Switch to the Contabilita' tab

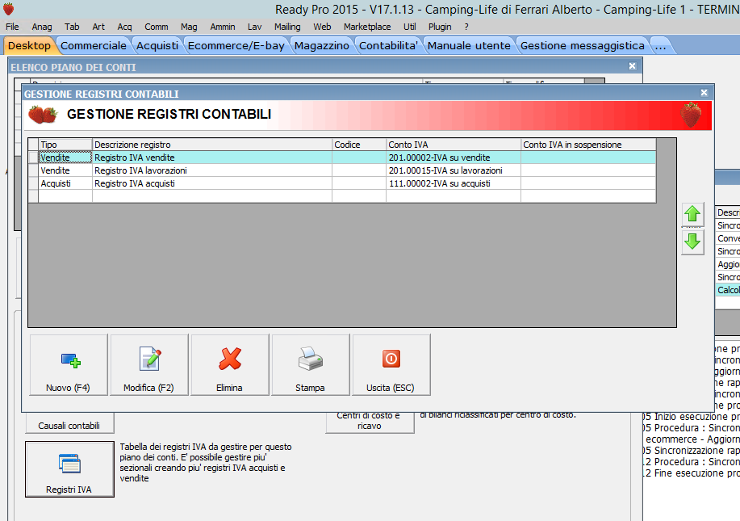(x=388, y=46)
